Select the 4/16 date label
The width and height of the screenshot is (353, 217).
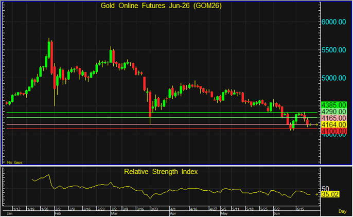[x=193, y=209]
